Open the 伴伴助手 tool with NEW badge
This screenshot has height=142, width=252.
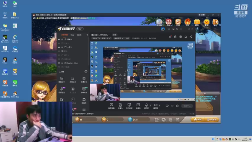point(84,90)
